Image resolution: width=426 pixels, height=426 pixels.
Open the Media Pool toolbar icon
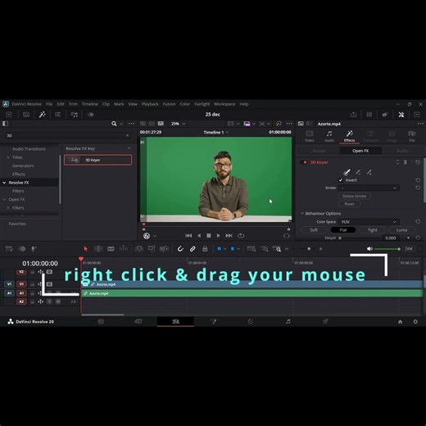click(x=26, y=115)
